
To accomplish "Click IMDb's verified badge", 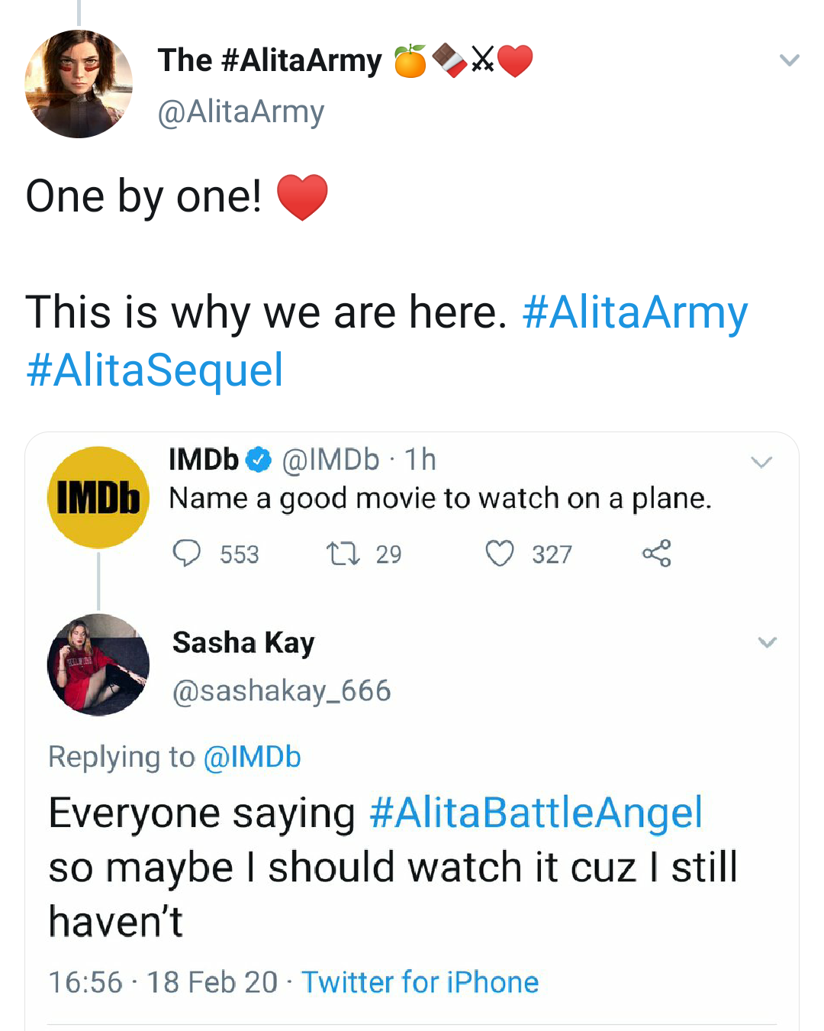I will [259, 460].
